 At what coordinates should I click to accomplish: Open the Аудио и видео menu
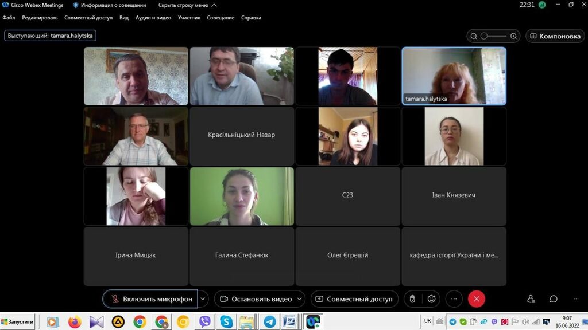coord(153,18)
